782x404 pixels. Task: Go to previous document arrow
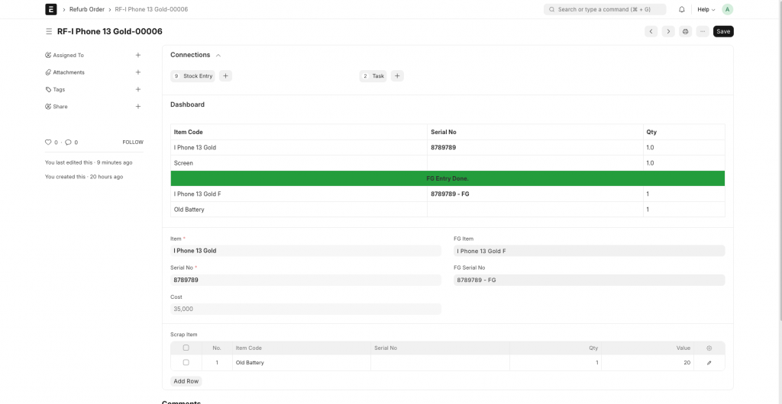[x=651, y=31]
